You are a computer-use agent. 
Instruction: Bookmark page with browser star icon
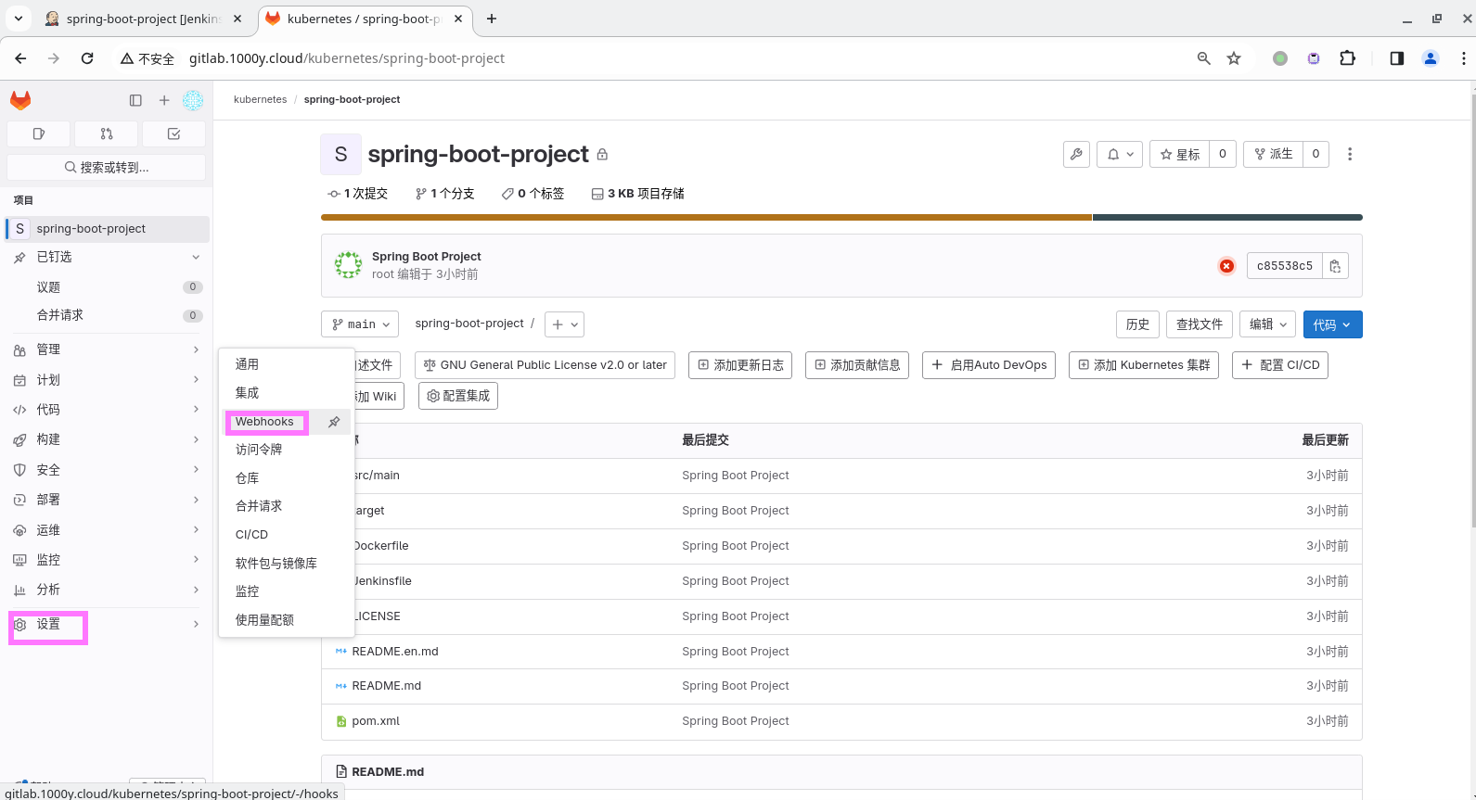1234,58
